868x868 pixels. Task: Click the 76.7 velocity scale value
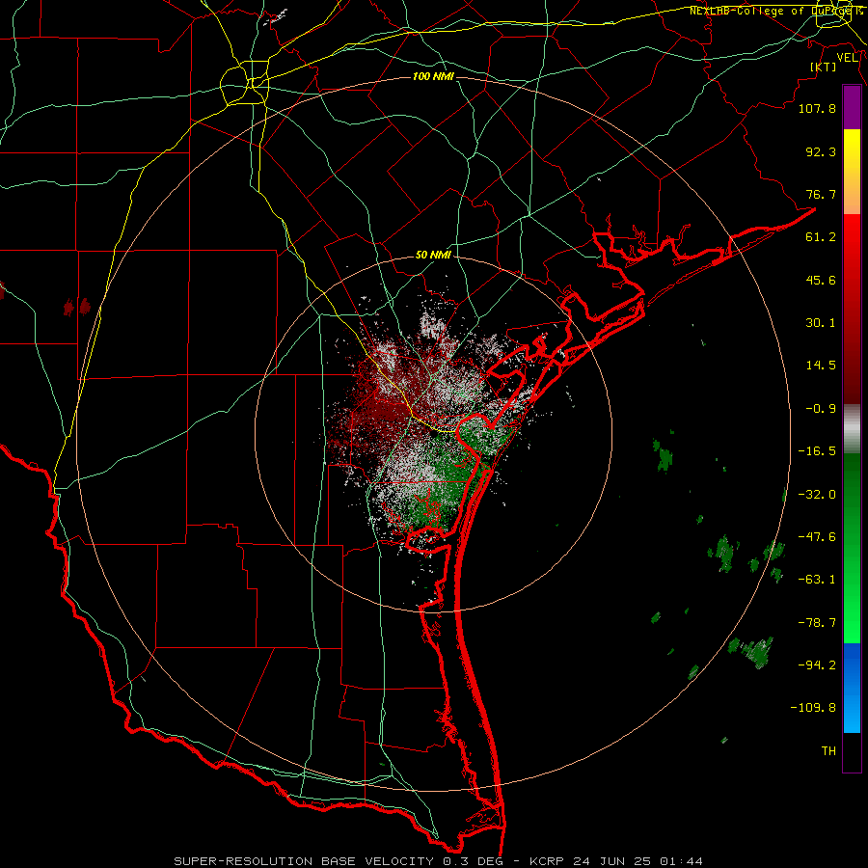tap(821, 194)
